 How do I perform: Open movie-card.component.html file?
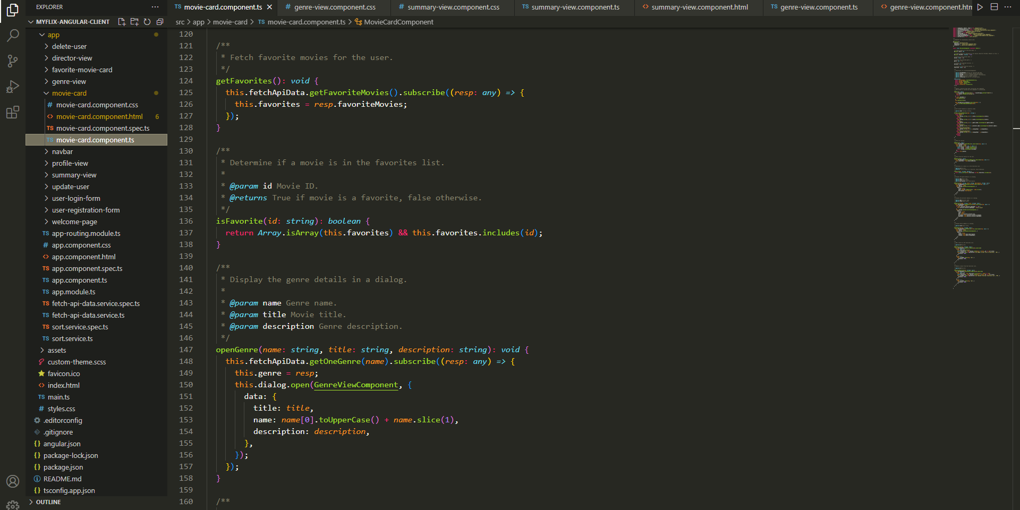(x=96, y=116)
